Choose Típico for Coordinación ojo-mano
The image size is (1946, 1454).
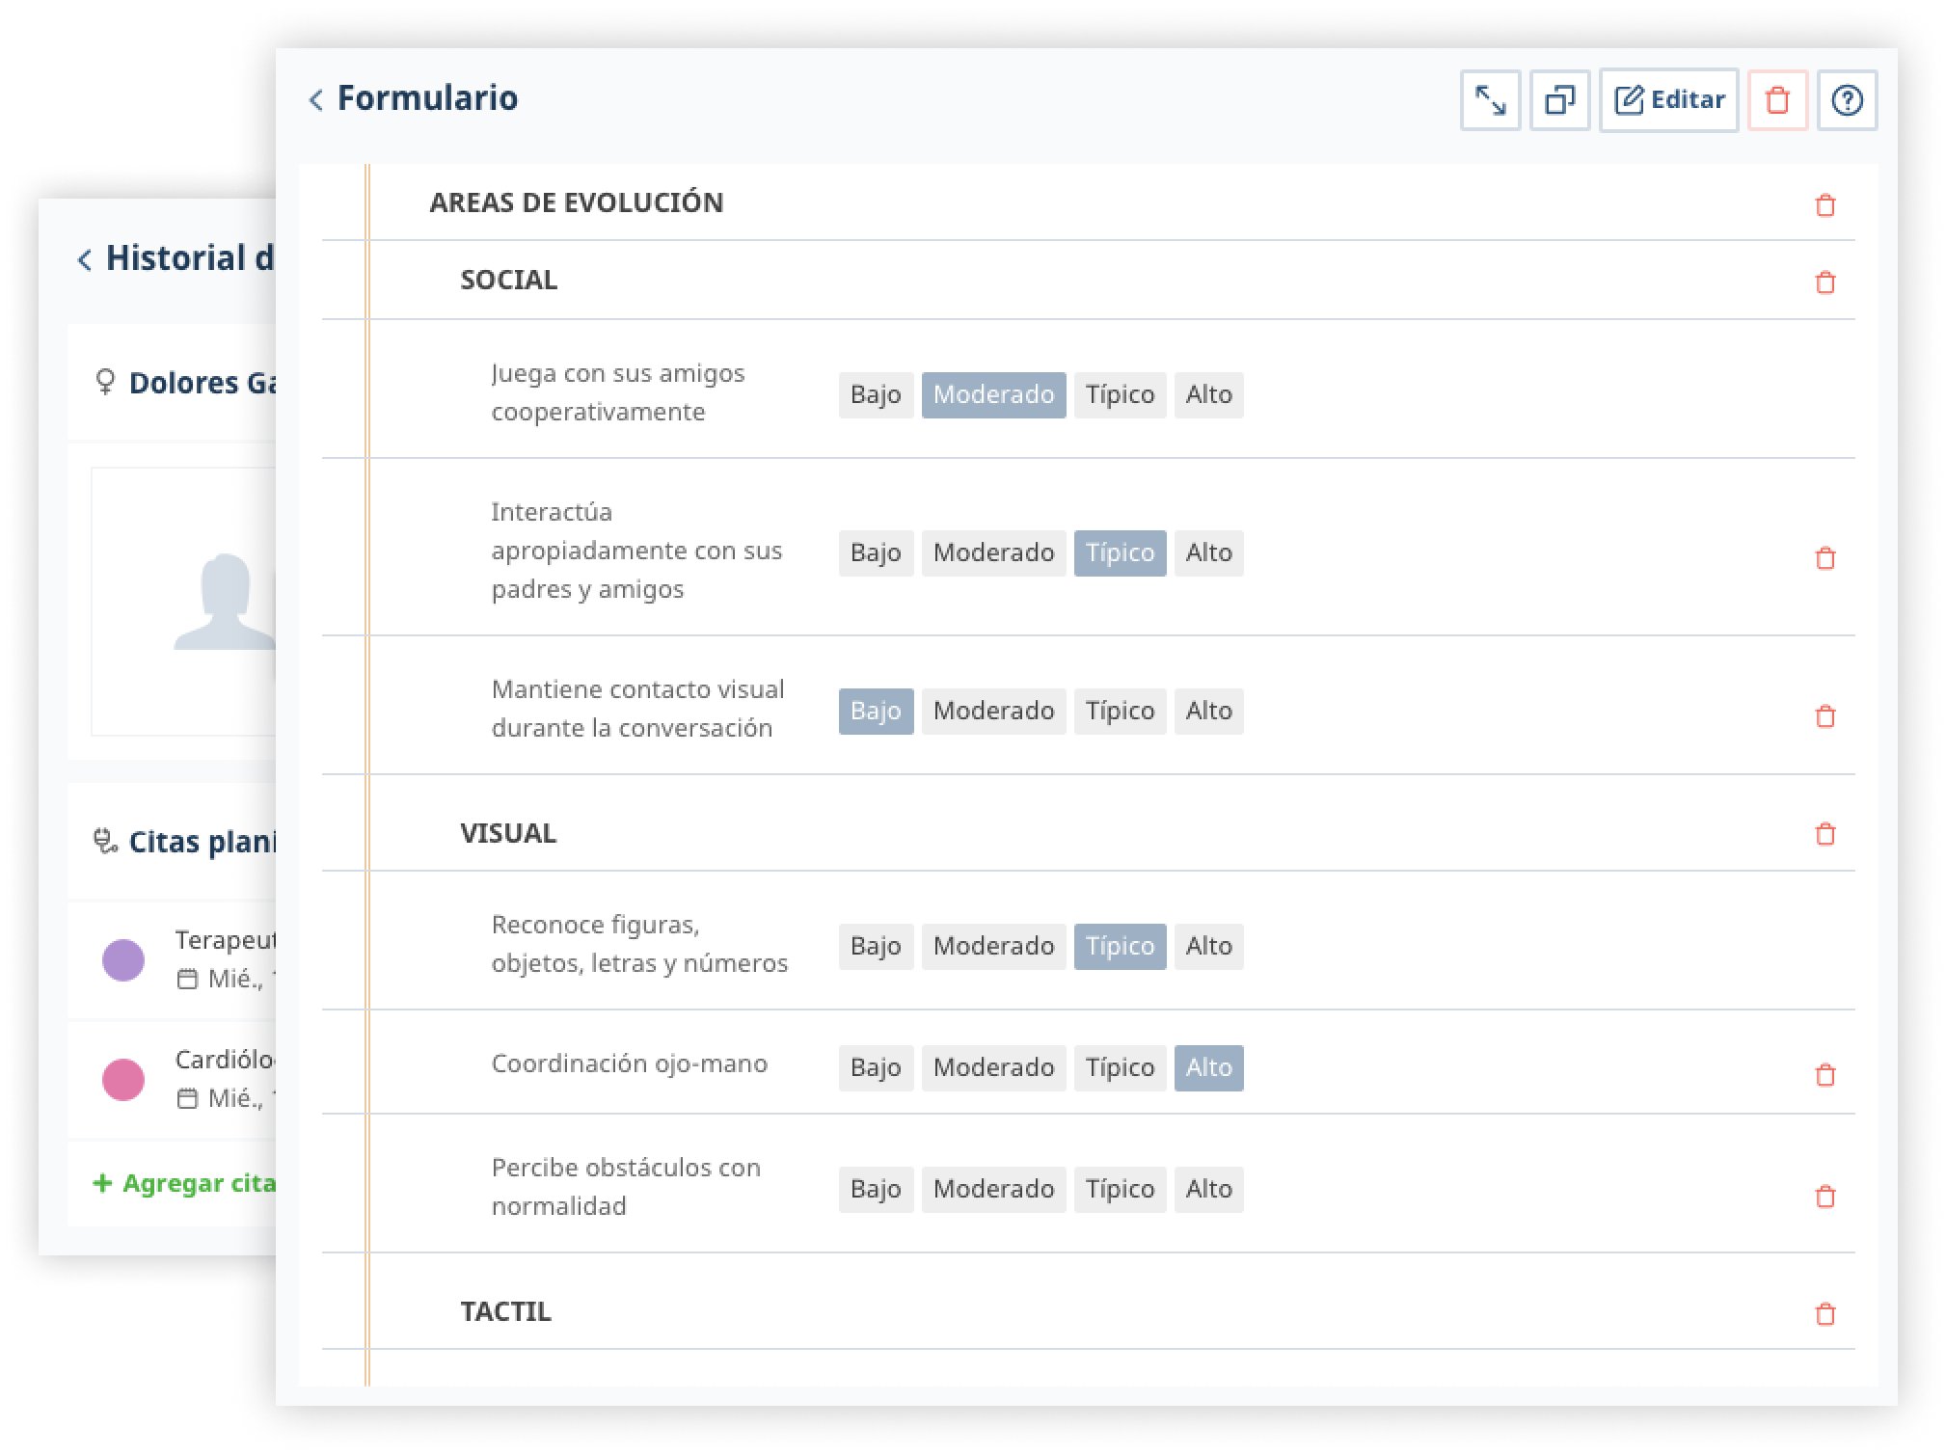pyautogui.click(x=1119, y=1067)
